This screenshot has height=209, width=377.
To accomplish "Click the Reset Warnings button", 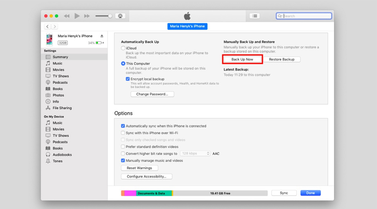I will pyautogui.click(x=139, y=168).
